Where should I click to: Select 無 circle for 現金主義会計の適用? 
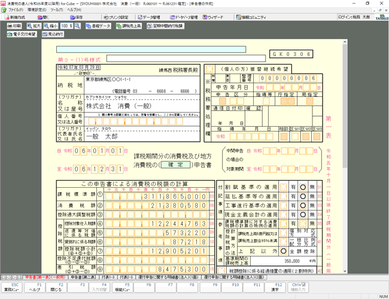(303, 215)
